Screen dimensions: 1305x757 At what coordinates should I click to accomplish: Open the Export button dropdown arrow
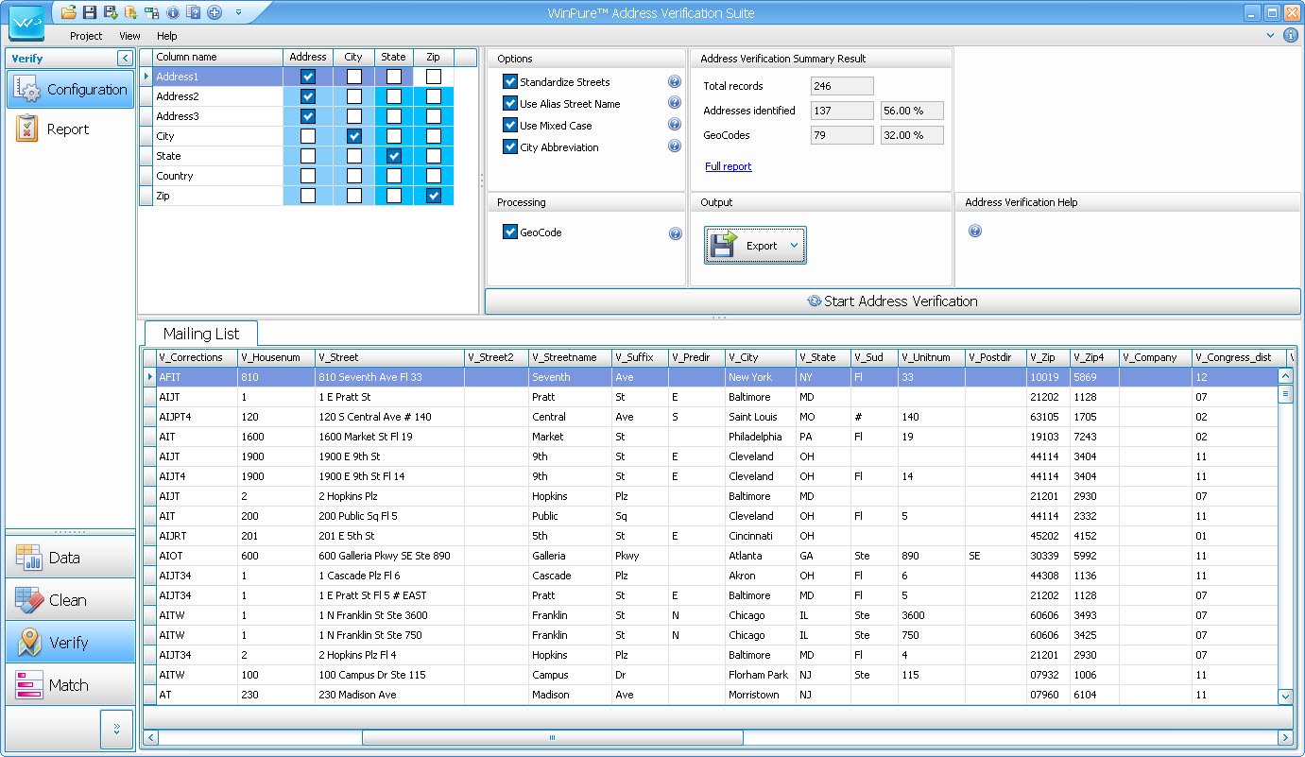point(794,246)
